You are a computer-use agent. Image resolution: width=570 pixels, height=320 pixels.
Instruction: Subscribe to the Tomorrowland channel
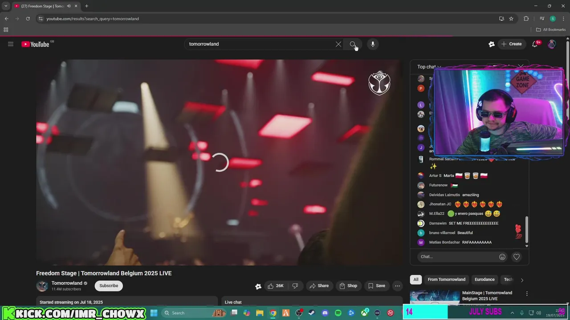pyautogui.click(x=109, y=286)
